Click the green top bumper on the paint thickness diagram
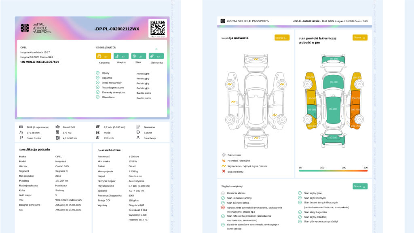 pos(333,59)
